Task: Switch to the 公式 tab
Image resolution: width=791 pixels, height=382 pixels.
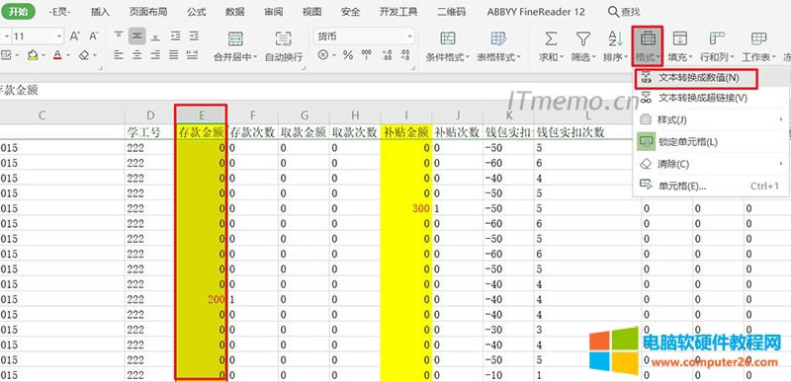Action: 196,12
